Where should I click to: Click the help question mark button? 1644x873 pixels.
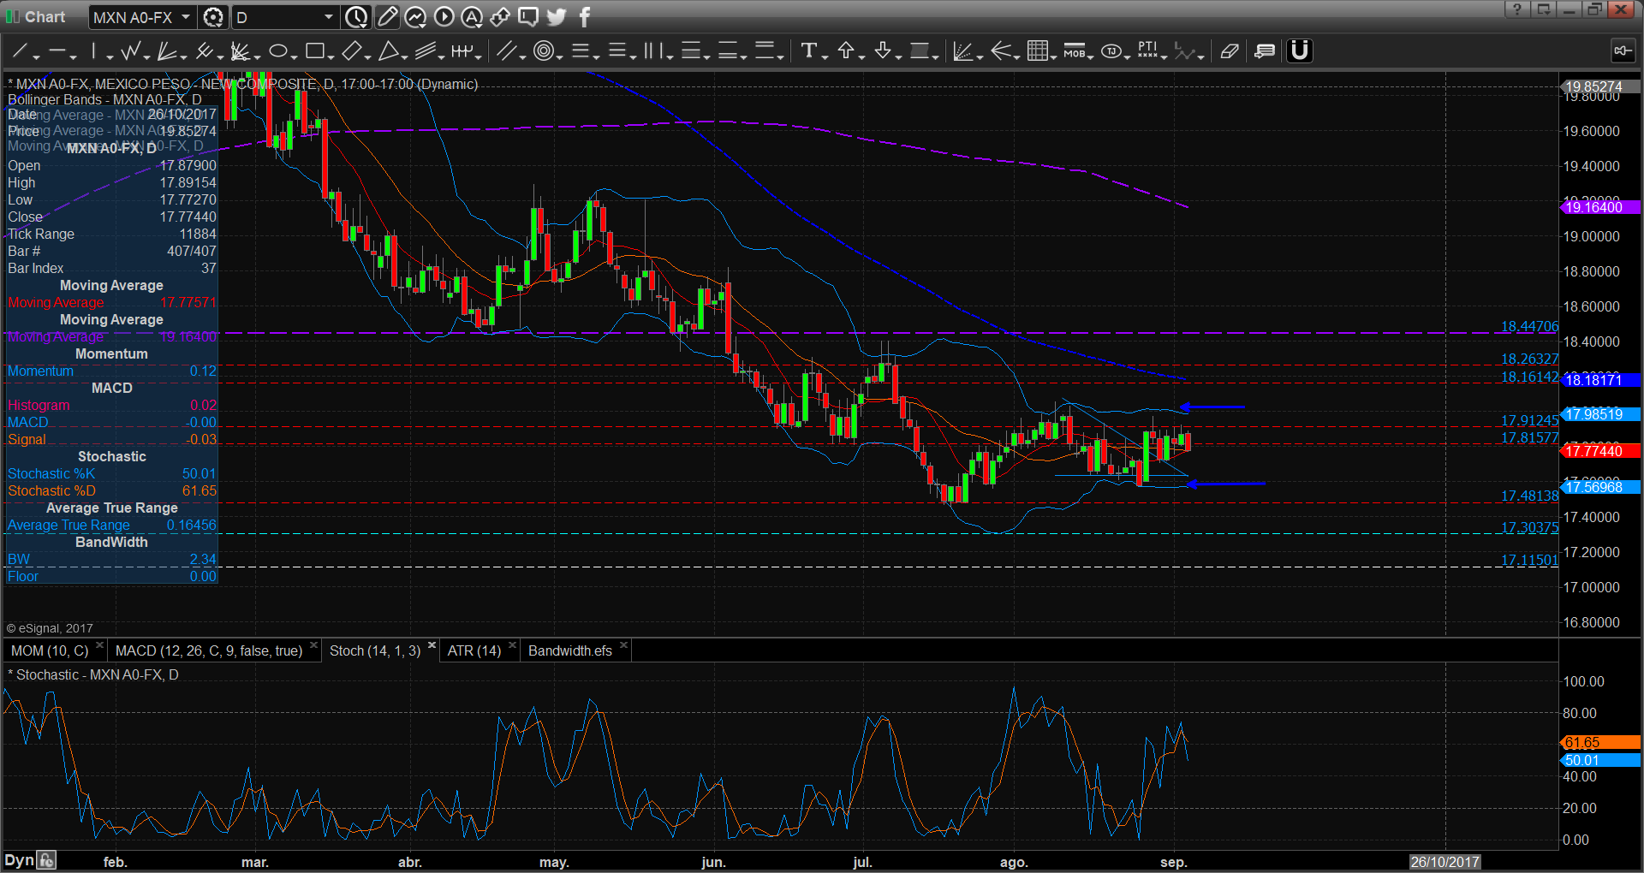coord(1517,9)
